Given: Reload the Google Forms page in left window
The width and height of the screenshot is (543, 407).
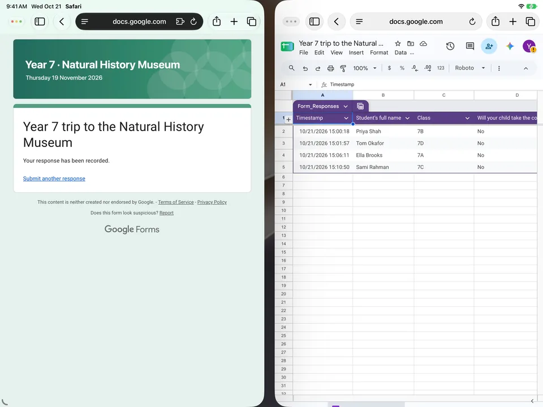Looking at the screenshot, I should (193, 21).
